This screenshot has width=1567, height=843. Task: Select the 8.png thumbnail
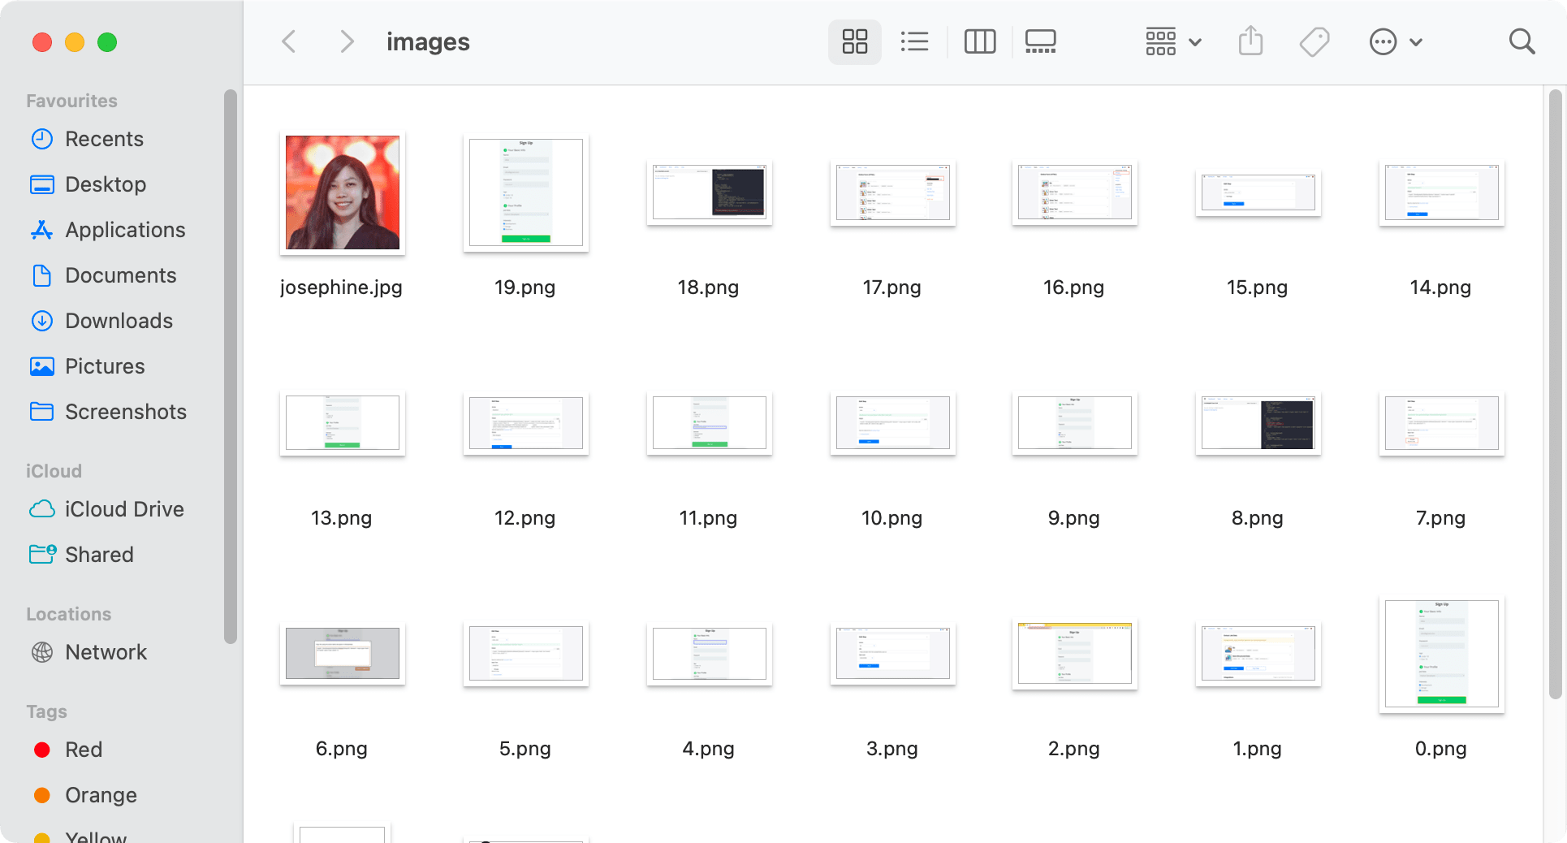tap(1258, 423)
